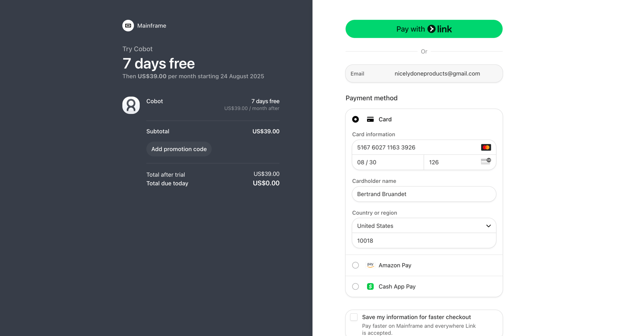625x336 pixels.
Task: Click the Cash App Pay label text
Action: coord(397,286)
